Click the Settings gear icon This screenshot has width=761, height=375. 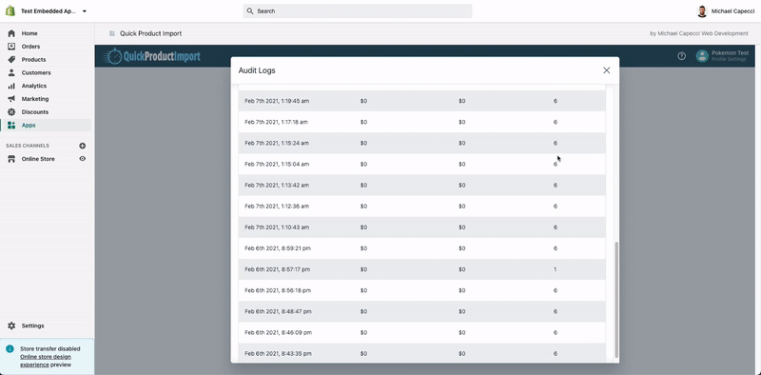11,326
